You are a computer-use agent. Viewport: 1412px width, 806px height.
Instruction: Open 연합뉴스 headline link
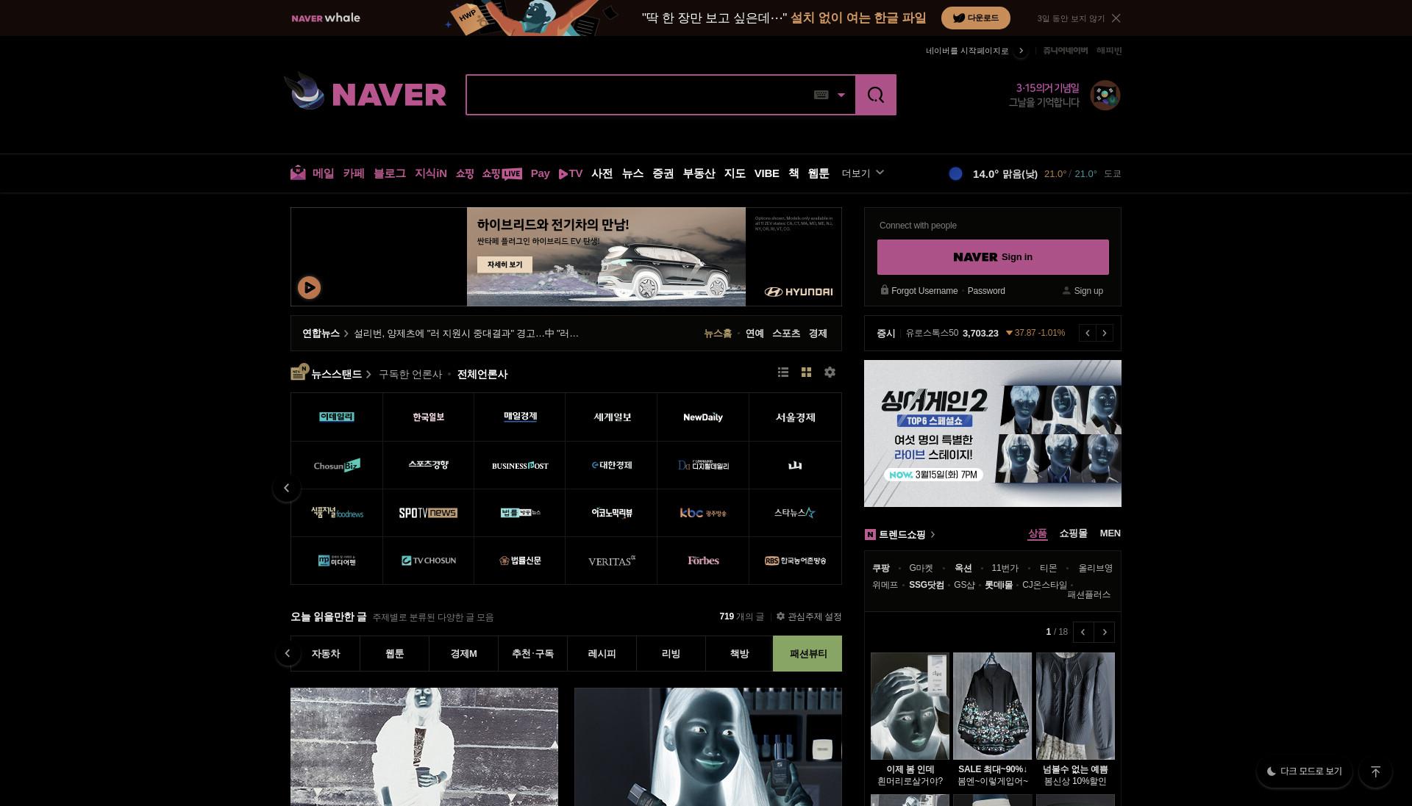(x=466, y=334)
